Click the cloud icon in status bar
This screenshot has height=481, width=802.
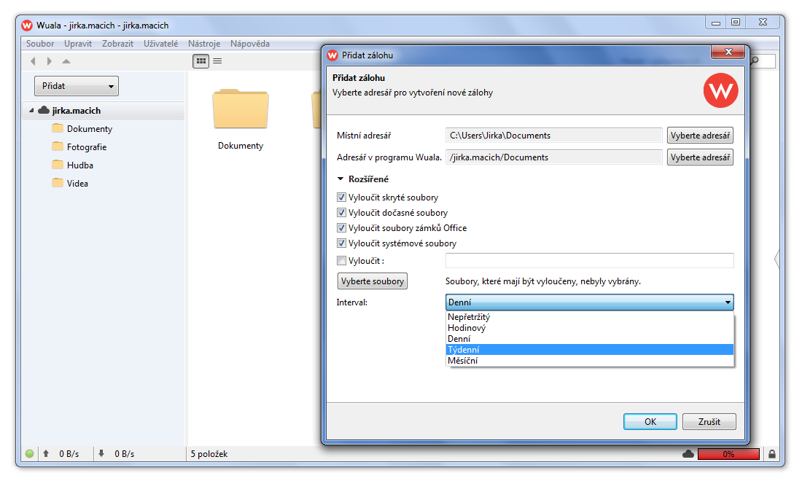click(688, 454)
